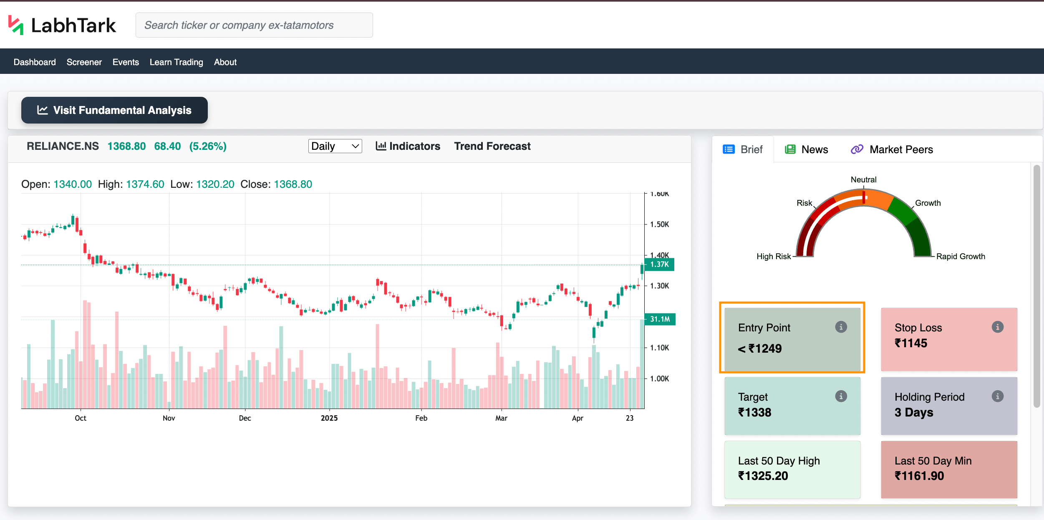This screenshot has width=1044, height=520.
Task: Click the Low 1320.20 value
Action: click(215, 184)
